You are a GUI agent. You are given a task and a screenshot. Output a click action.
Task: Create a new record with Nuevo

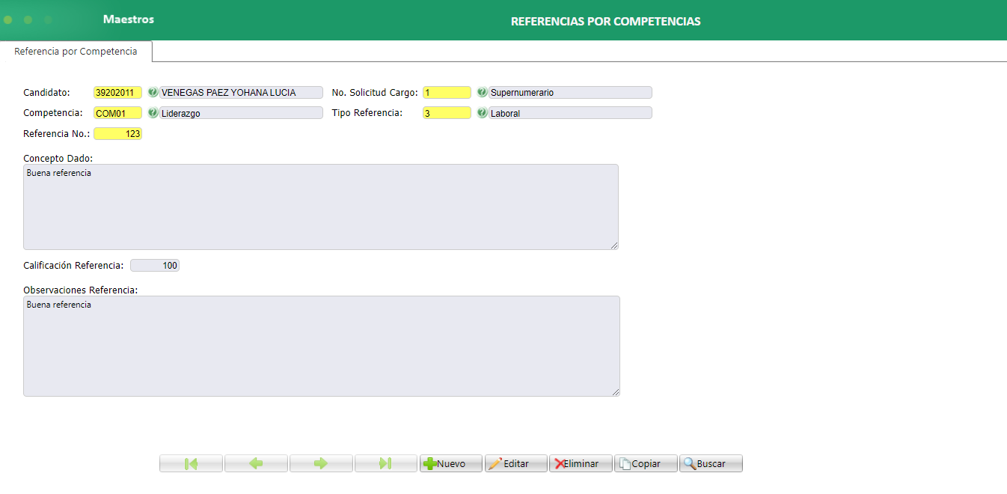451,463
